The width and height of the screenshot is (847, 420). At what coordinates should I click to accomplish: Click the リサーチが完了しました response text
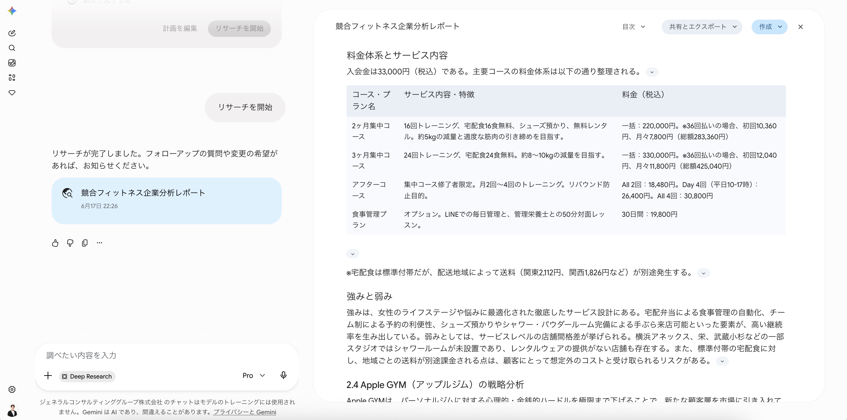165,159
